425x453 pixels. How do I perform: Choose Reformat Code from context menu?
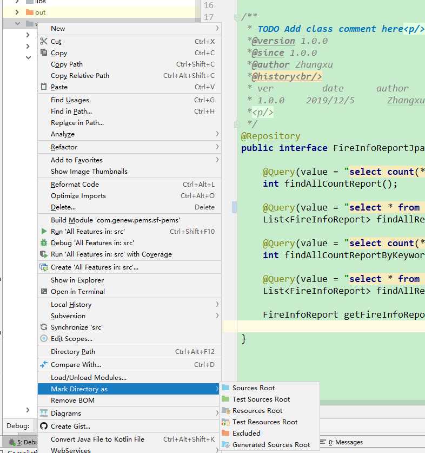click(x=129, y=184)
